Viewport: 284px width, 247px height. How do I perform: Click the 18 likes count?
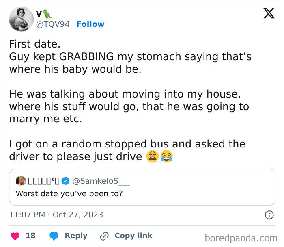click(30, 236)
